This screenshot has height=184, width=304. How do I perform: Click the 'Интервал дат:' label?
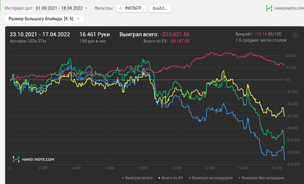click(19, 8)
